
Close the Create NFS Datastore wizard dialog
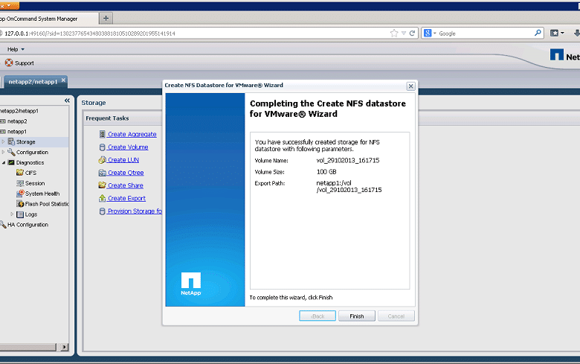tap(410, 86)
